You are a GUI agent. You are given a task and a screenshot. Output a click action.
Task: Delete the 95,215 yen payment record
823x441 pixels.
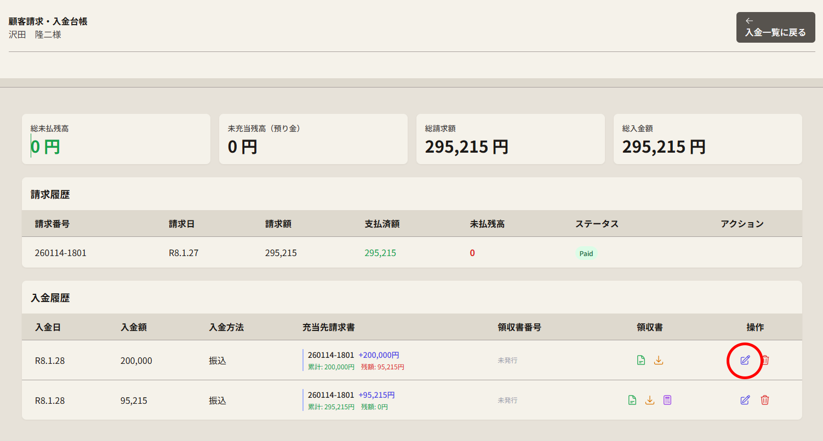coord(765,400)
